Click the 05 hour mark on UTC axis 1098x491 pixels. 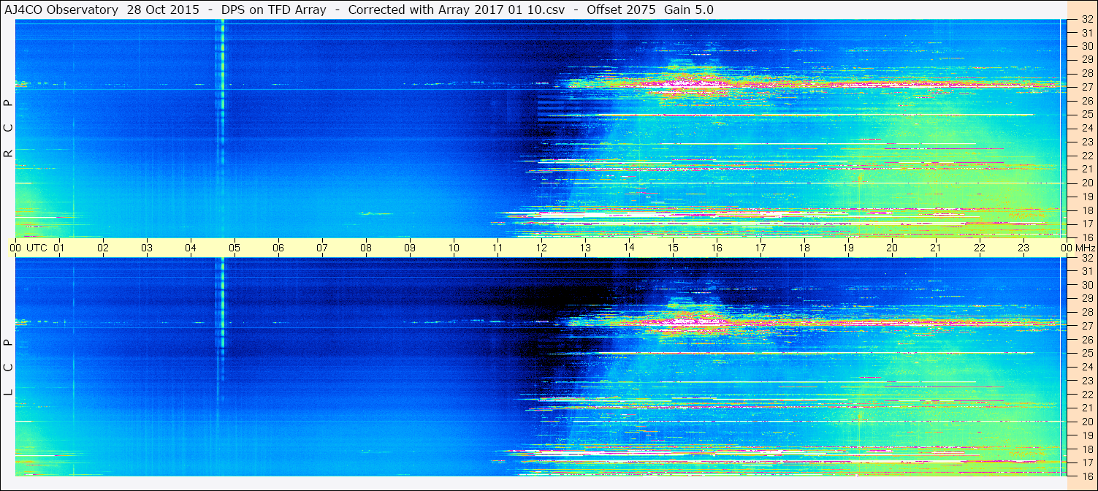point(235,248)
